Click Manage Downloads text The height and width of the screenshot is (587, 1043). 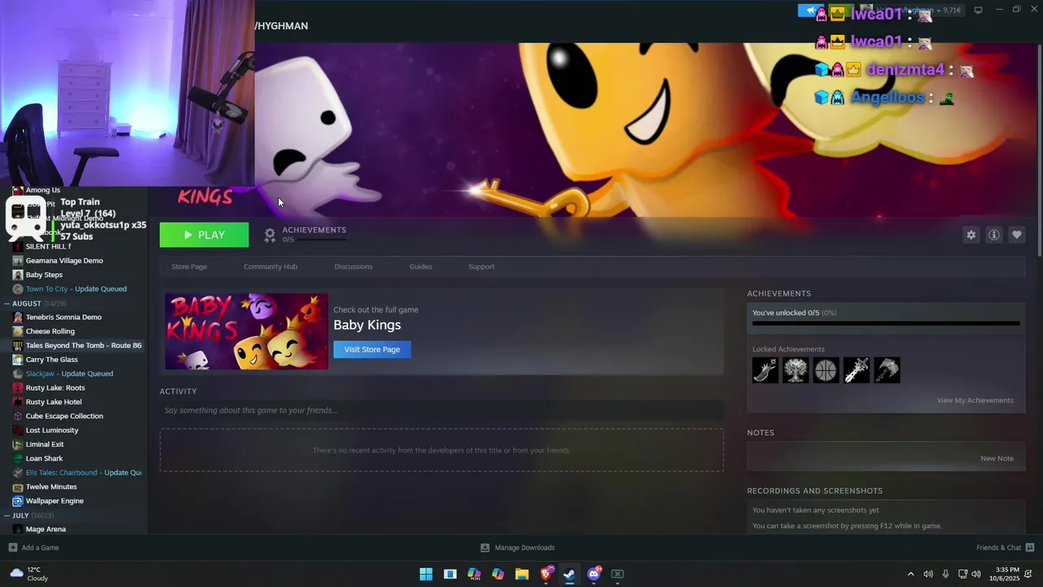(525, 548)
